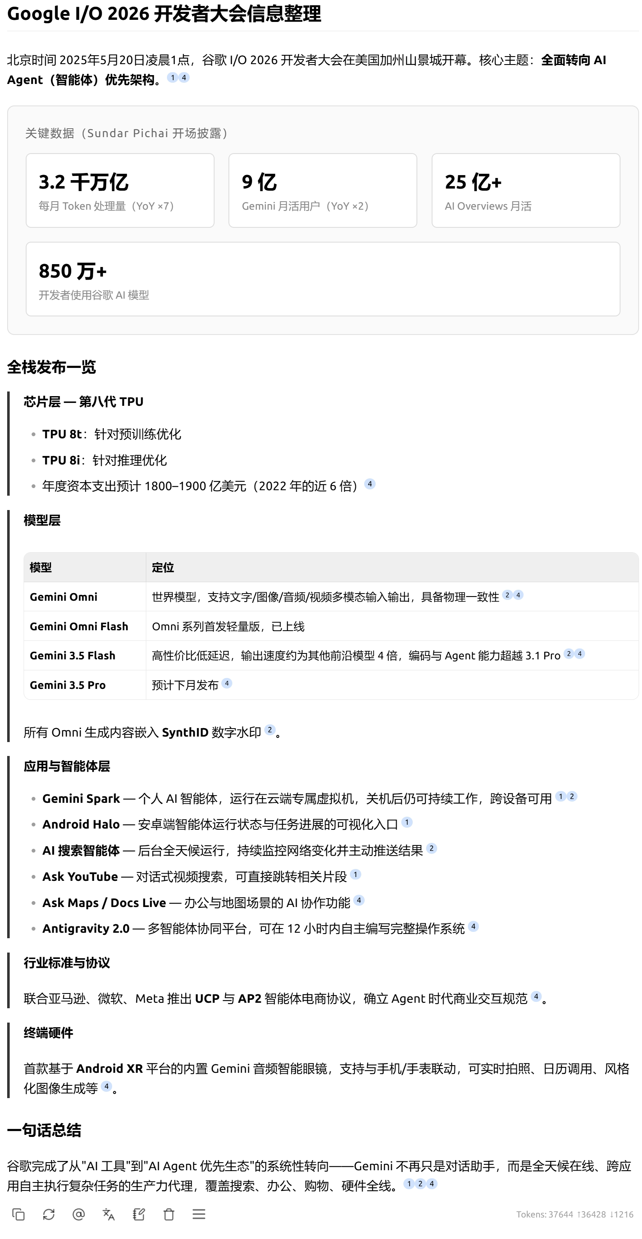Click the 定位 table column header
This screenshot has width=642, height=1239.
coord(392,567)
